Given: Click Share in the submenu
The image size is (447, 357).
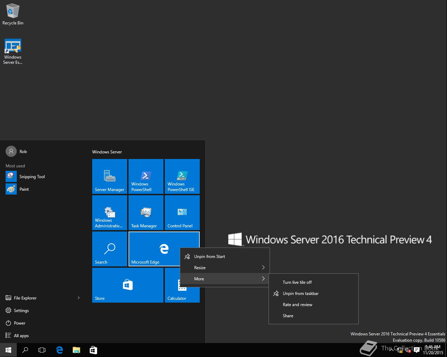Looking at the screenshot, I should click(288, 316).
